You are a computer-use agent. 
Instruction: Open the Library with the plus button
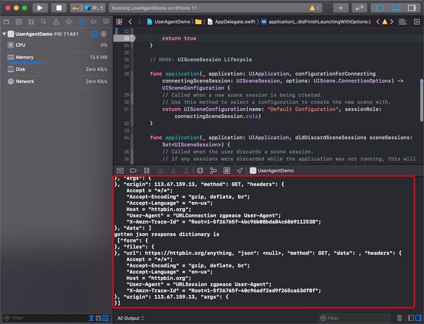341,8
